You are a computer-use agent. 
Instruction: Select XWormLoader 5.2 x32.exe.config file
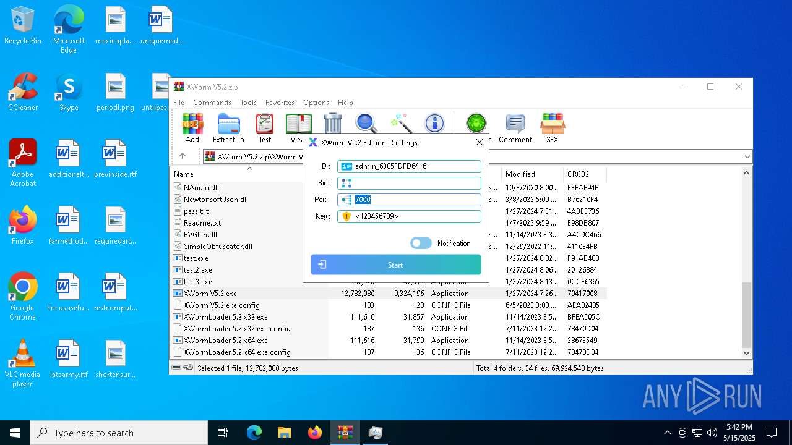(x=237, y=329)
